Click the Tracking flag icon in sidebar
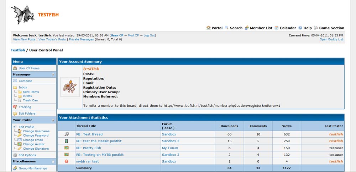Screen dimensions: 356x172 (15, 107)
